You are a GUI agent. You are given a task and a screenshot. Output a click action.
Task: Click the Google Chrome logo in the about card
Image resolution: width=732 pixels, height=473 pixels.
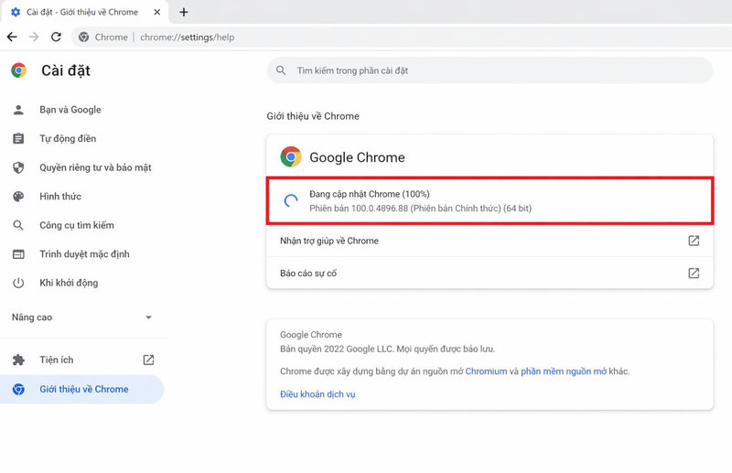[291, 156]
